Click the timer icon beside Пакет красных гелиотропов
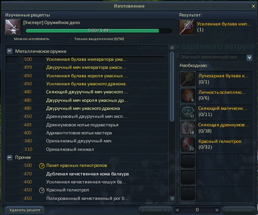Screen dimensions: 258x215 pos(42,166)
